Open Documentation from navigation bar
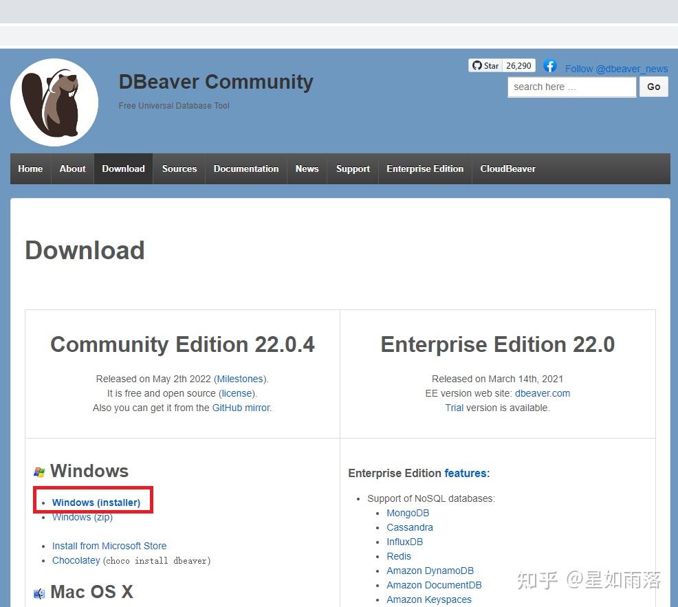Image resolution: width=678 pixels, height=607 pixels. pyautogui.click(x=246, y=168)
